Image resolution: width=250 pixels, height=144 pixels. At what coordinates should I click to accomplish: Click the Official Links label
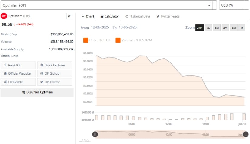pyautogui.click(x=10, y=56)
